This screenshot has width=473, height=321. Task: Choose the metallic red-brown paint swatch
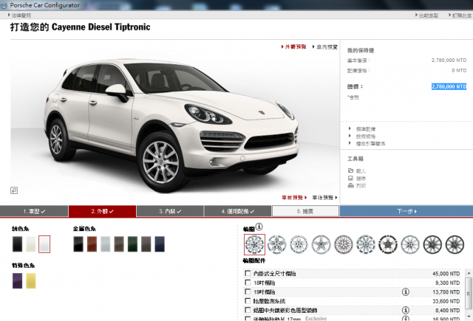[x=92, y=244]
